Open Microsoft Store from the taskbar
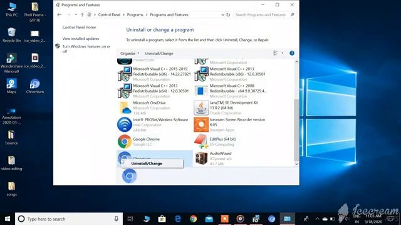 pyautogui.click(x=162, y=219)
